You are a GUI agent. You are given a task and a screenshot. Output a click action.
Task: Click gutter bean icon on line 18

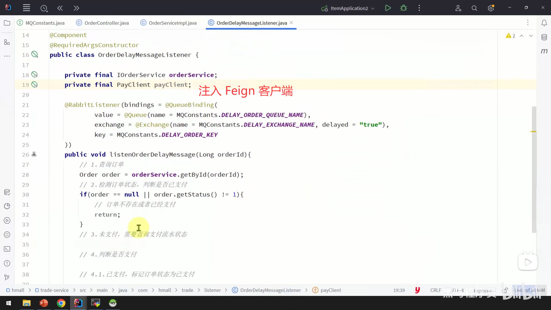point(34,75)
